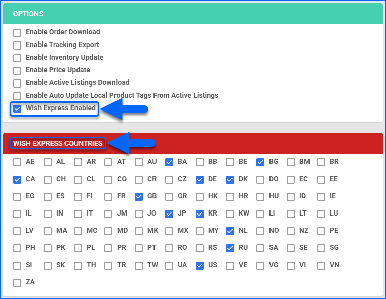Viewport: 386px width, 299px height.
Task: Uncheck the Wish Express Enabled checkbox
Action: point(17,108)
